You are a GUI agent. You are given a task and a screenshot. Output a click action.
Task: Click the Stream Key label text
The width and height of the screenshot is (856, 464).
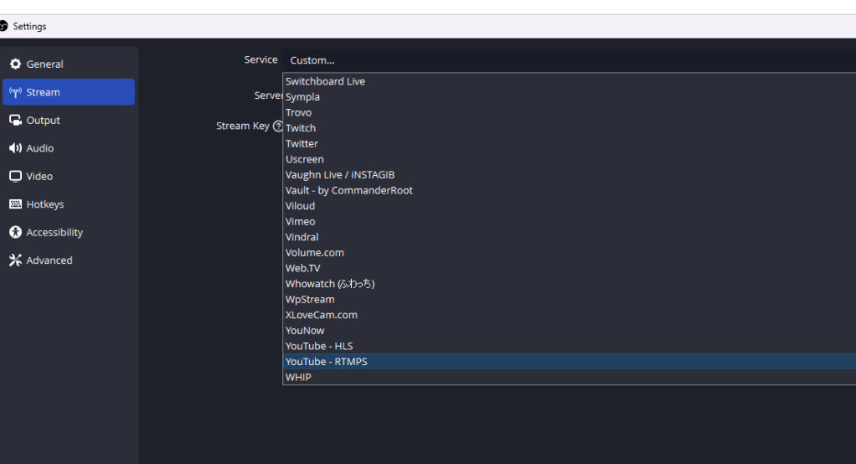pos(242,126)
